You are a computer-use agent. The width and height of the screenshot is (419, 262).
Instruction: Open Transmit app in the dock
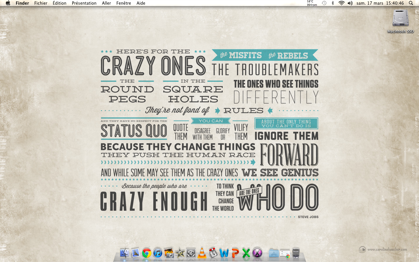click(x=213, y=253)
